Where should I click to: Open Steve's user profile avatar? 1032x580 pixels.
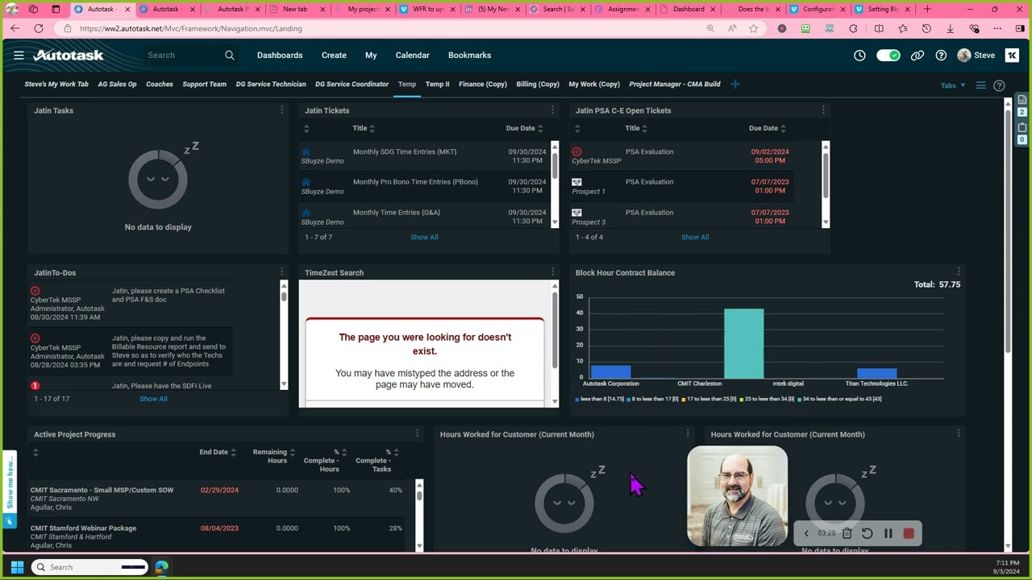point(964,56)
